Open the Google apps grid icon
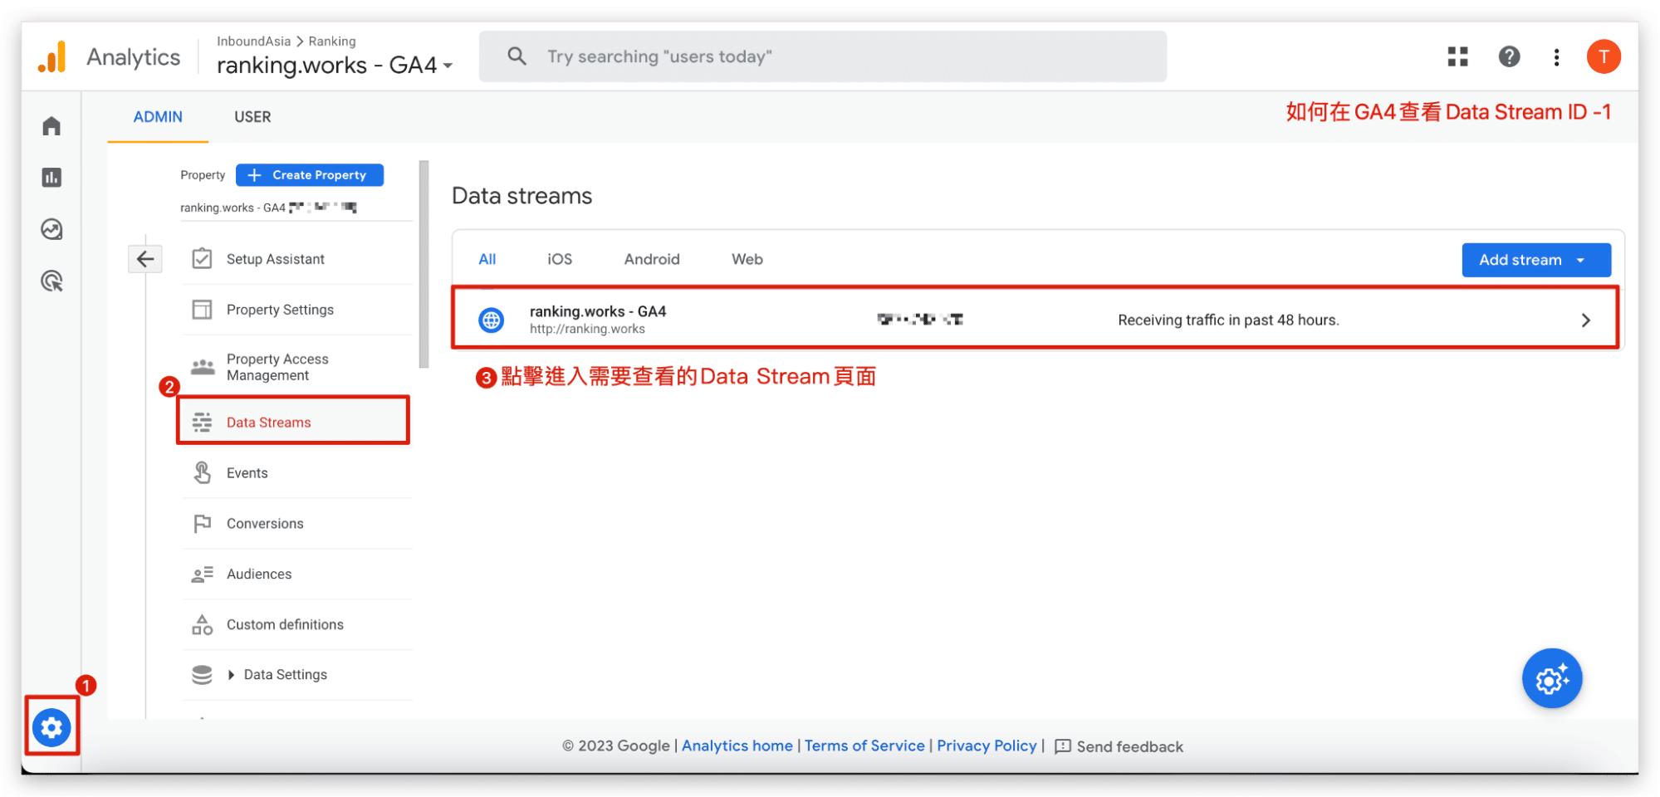Screen dimensions: 1660x797 1457,56
